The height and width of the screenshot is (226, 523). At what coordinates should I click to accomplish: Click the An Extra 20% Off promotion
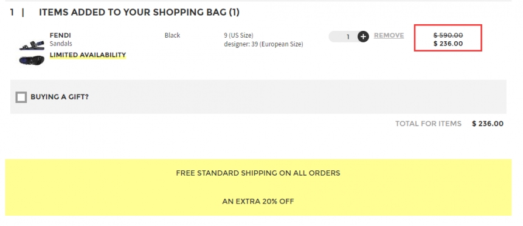(258, 201)
